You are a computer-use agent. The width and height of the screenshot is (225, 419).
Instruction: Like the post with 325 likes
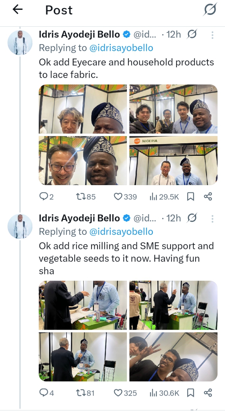(118, 393)
